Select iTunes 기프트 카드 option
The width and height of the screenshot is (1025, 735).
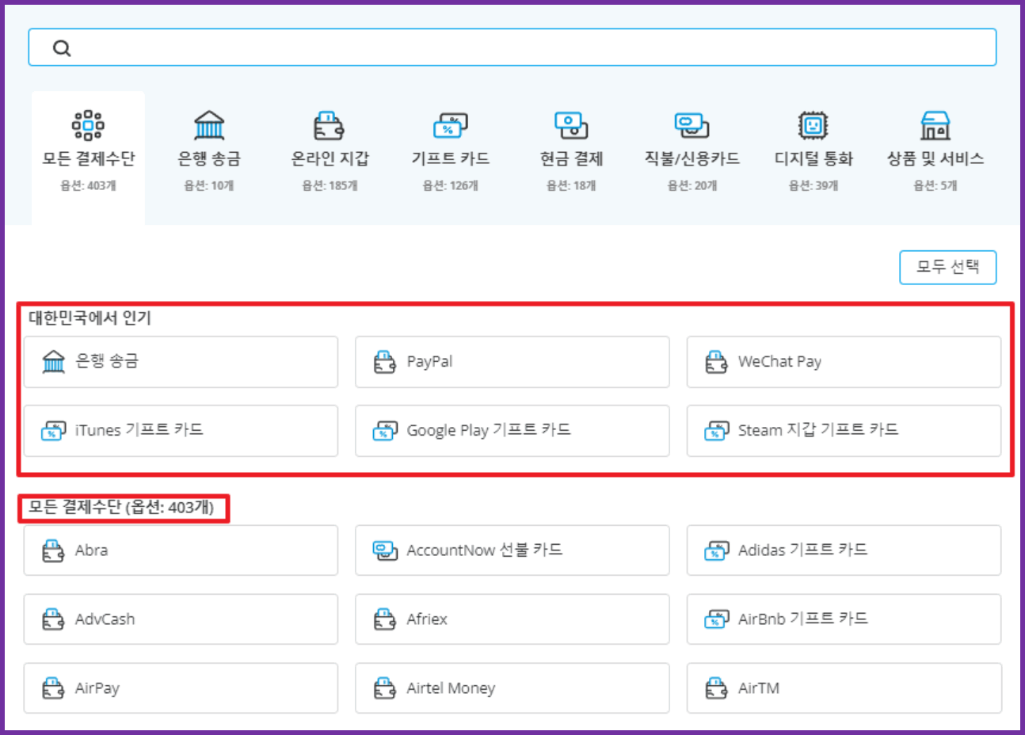point(181,431)
